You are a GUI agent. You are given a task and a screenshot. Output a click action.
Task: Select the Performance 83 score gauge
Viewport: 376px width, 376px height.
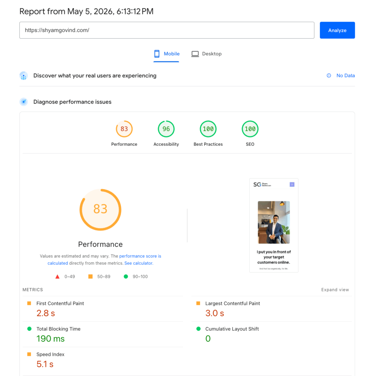tap(124, 129)
